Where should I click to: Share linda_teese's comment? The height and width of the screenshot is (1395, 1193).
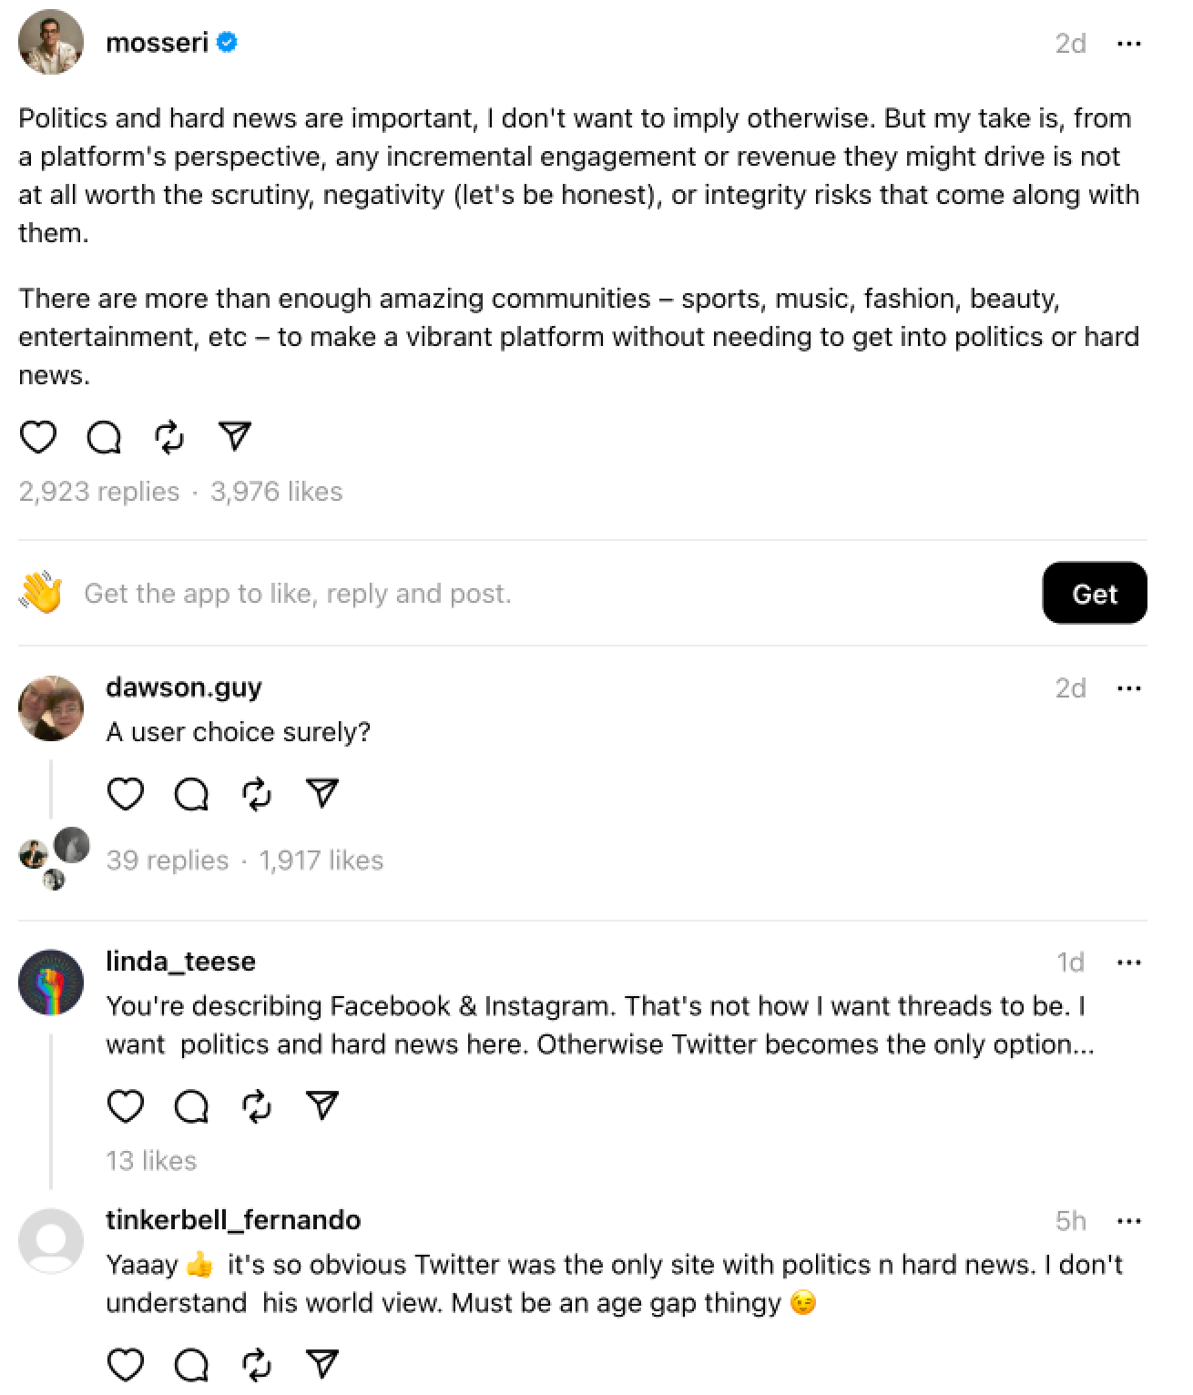pyautogui.click(x=322, y=1105)
